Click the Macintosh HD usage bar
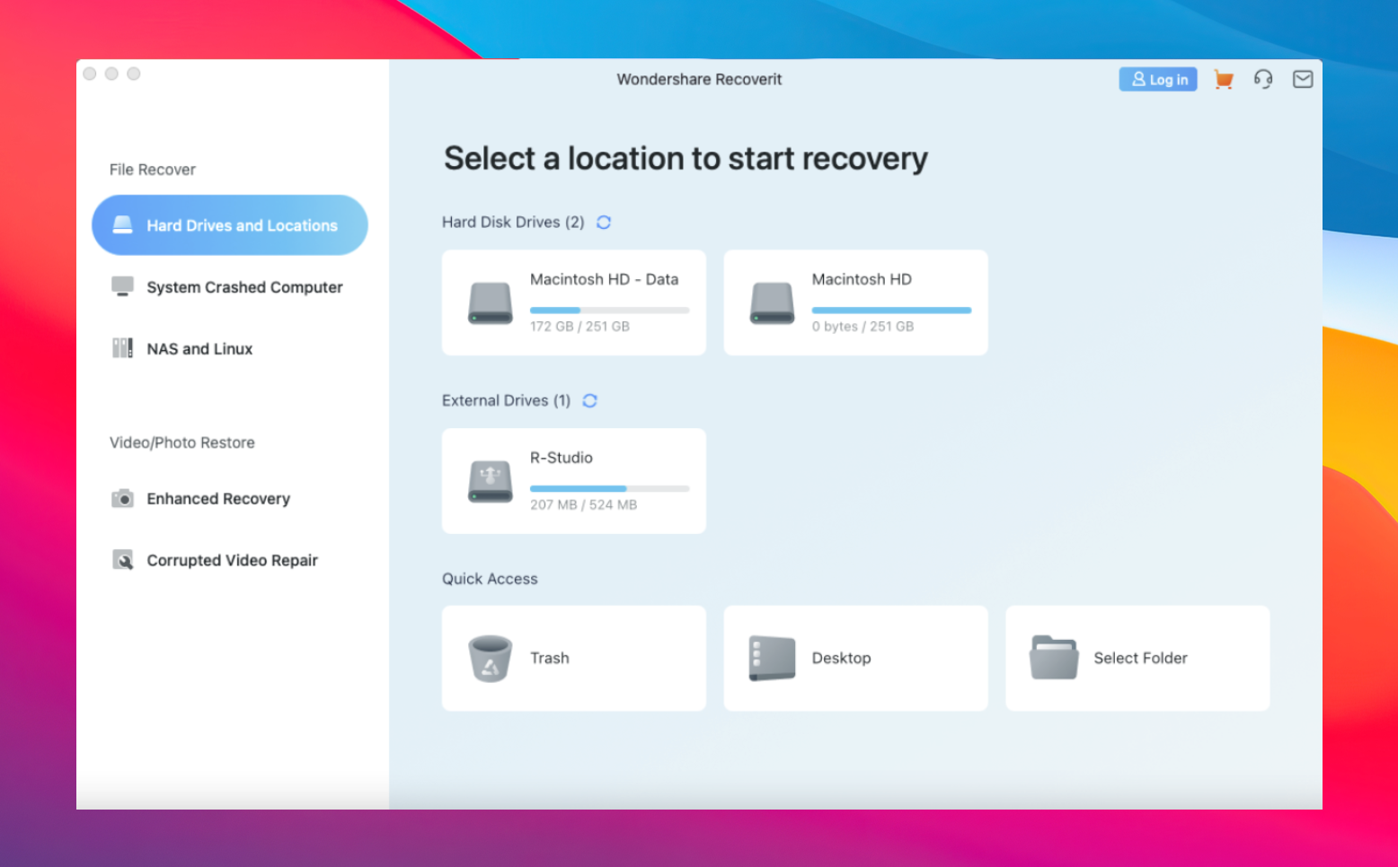 click(891, 311)
